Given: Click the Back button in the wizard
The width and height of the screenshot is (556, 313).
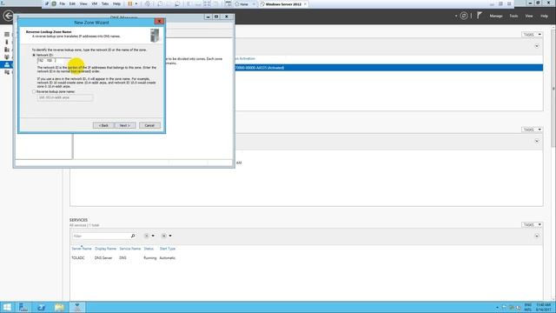Looking at the screenshot, I should click(x=103, y=125).
